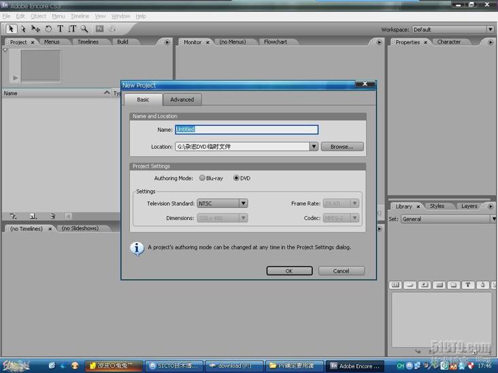The height and width of the screenshot is (373, 498).
Task: Select the Zoom magnifier tool
Action: click(84, 29)
